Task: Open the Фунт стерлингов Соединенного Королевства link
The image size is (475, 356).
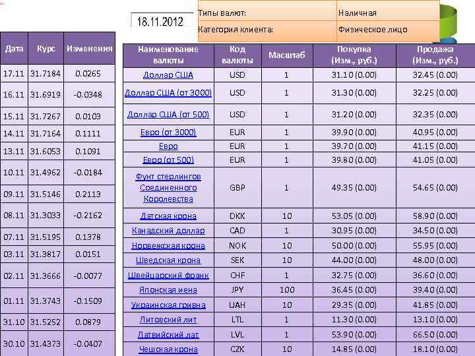Action: pos(168,188)
